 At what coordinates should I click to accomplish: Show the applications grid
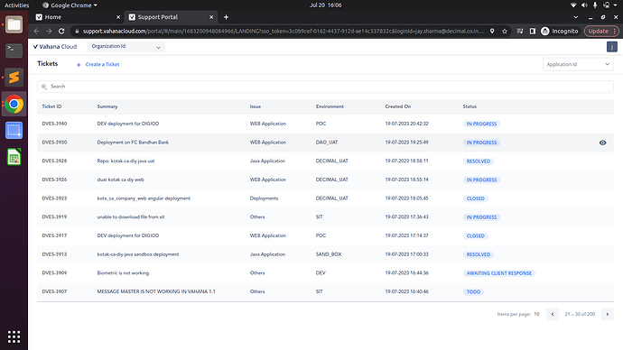(x=14, y=336)
